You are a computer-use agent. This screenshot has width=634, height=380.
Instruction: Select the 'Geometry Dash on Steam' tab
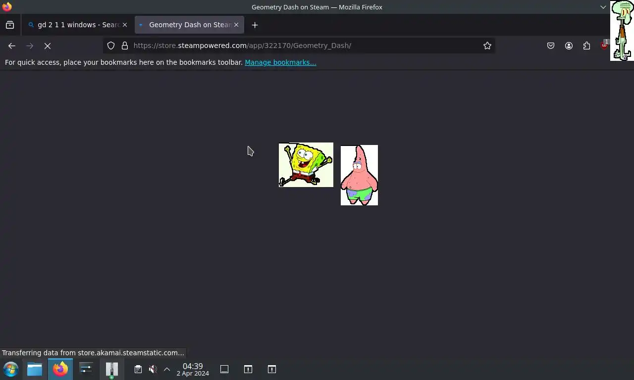189,25
